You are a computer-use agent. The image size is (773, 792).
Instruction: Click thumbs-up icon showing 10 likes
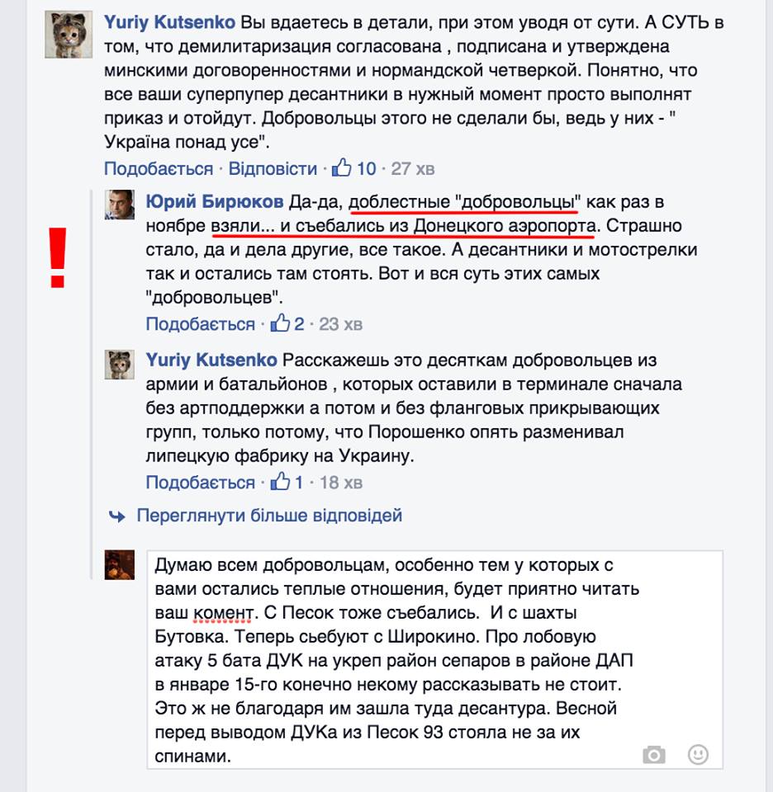[341, 167]
